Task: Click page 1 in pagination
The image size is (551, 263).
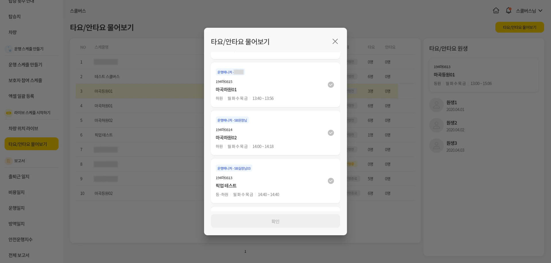Action: click(245, 252)
